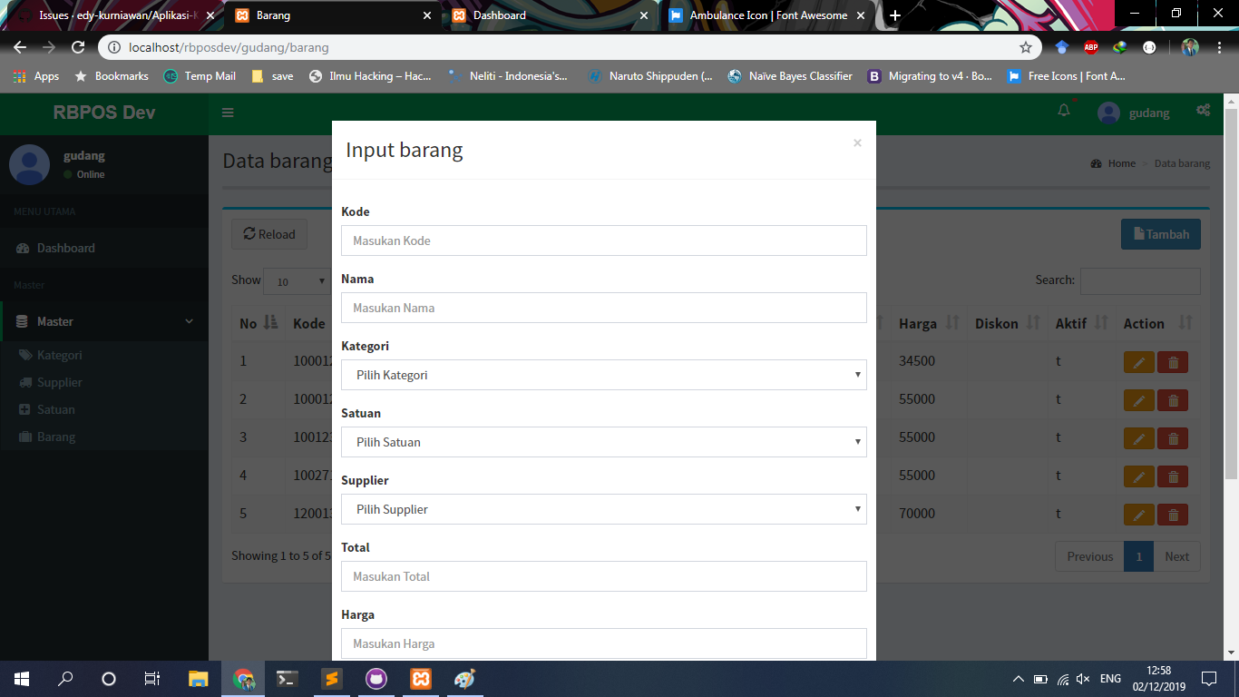The width and height of the screenshot is (1239, 697).
Task: Open the Pilih Satuan dropdown
Action: click(603, 442)
